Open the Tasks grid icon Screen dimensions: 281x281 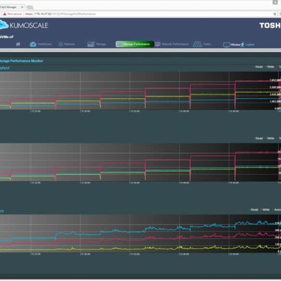(x=197, y=44)
